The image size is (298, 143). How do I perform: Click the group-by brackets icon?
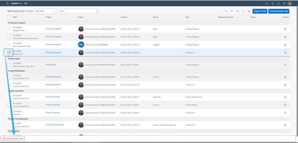[x=238, y=11]
